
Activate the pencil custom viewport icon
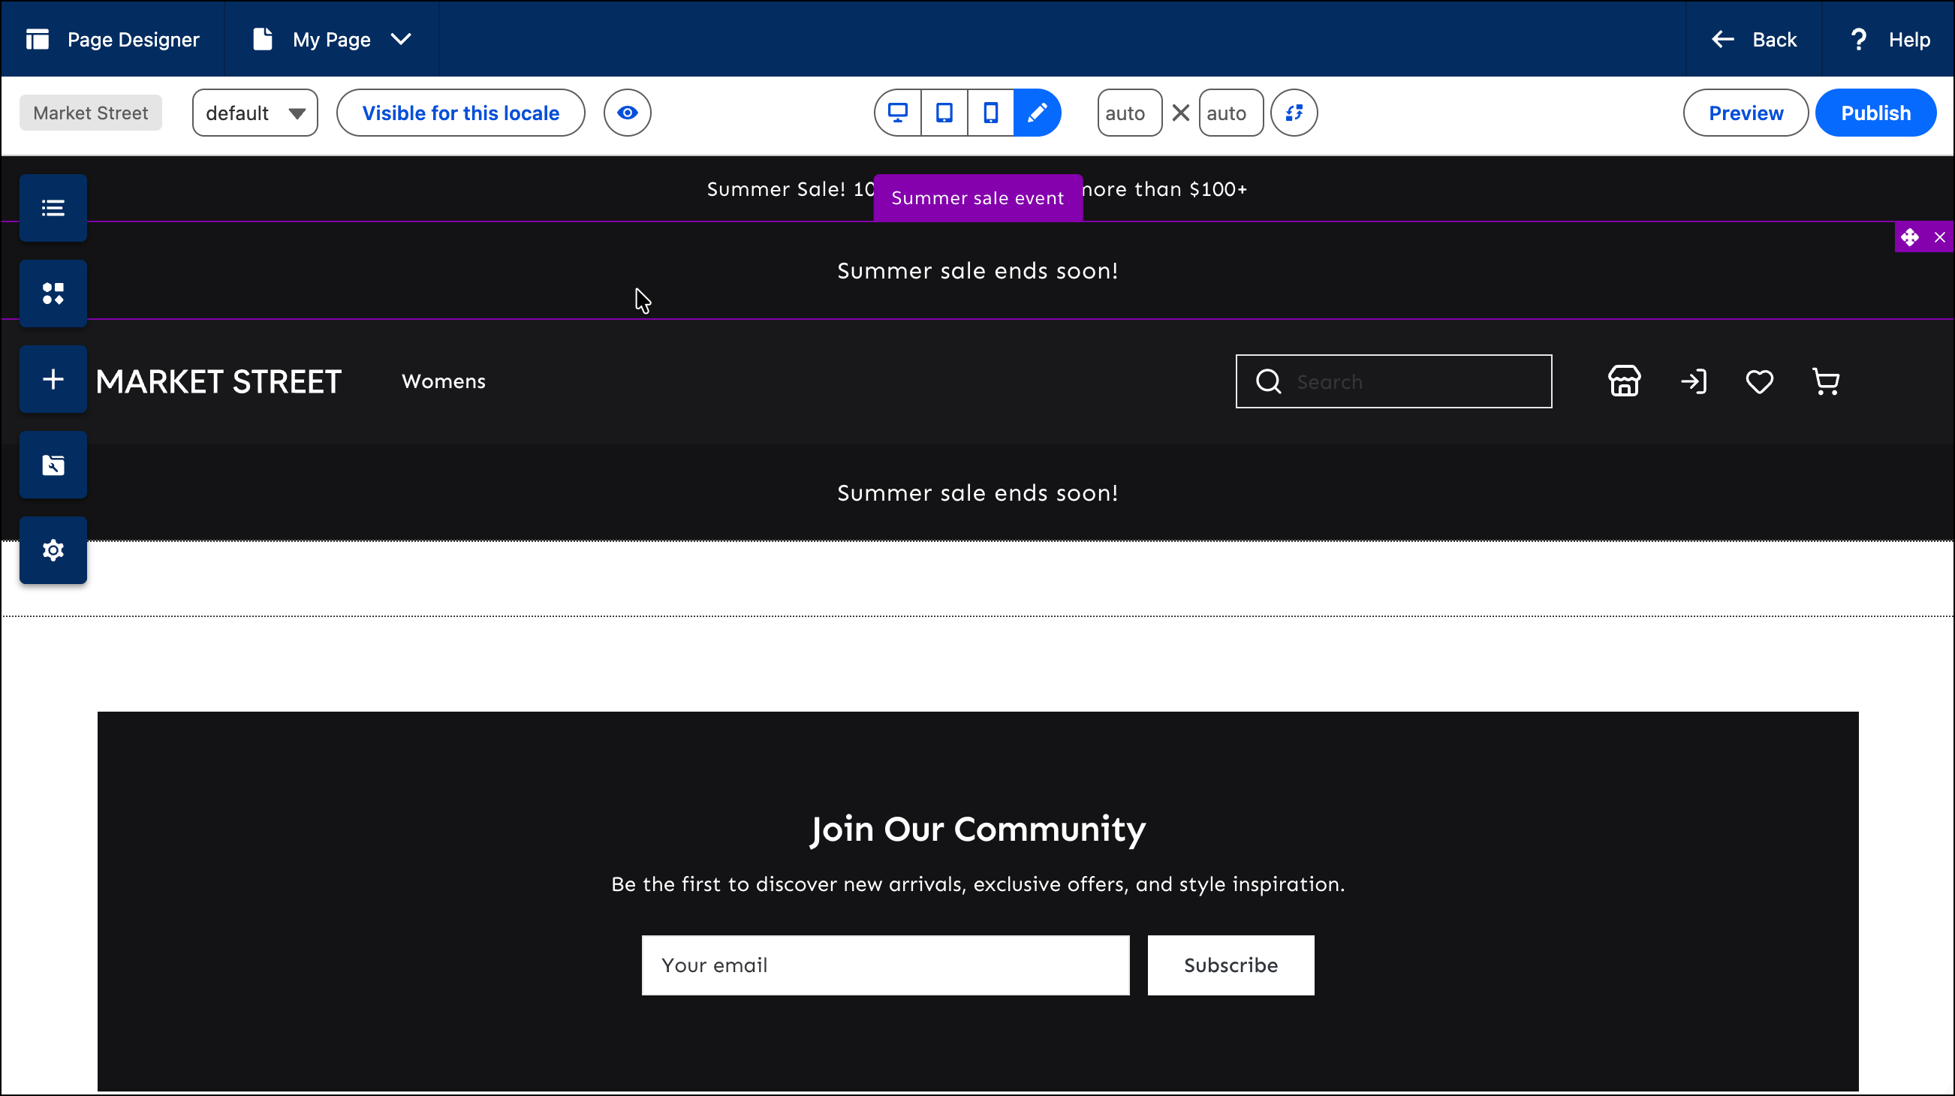(1038, 113)
